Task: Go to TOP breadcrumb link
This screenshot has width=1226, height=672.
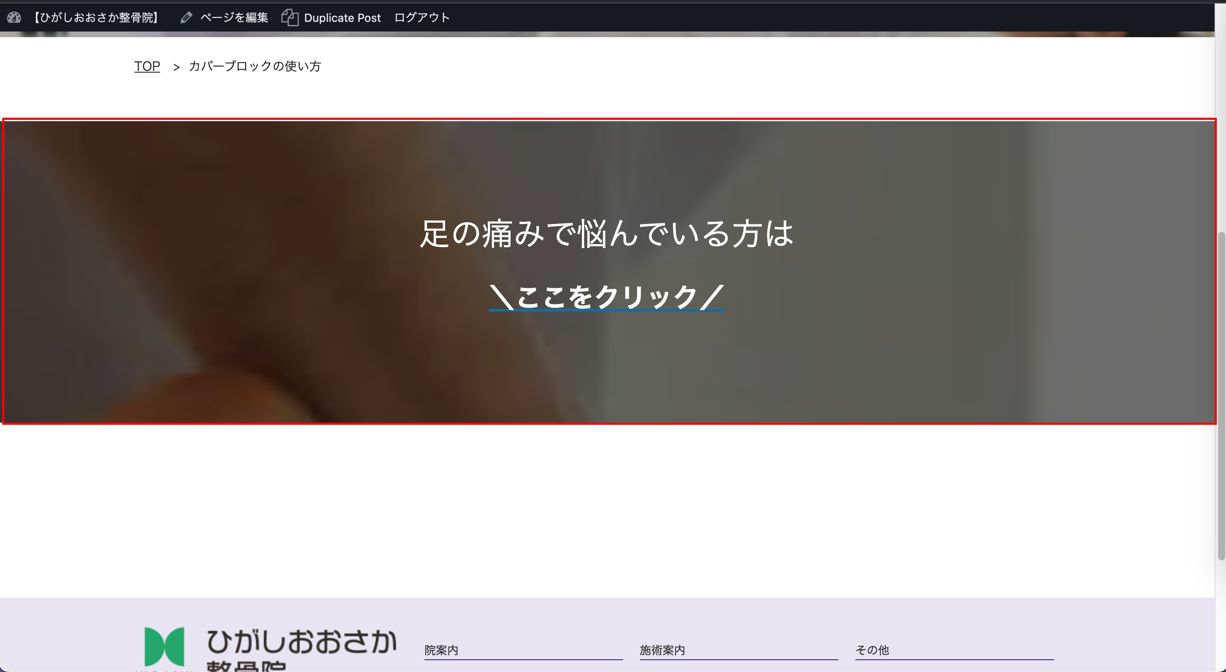Action: (x=147, y=66)
